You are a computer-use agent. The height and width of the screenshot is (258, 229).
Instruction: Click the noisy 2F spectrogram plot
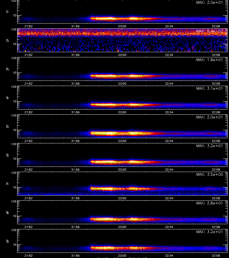123,40
